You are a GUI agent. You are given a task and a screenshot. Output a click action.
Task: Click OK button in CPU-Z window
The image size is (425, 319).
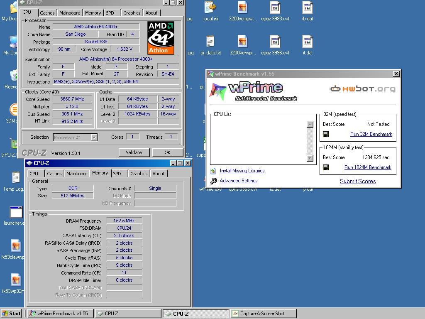[x=168, y=152]
